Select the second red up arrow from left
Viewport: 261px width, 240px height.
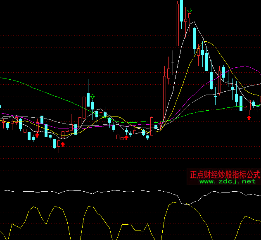pos(63,144)
